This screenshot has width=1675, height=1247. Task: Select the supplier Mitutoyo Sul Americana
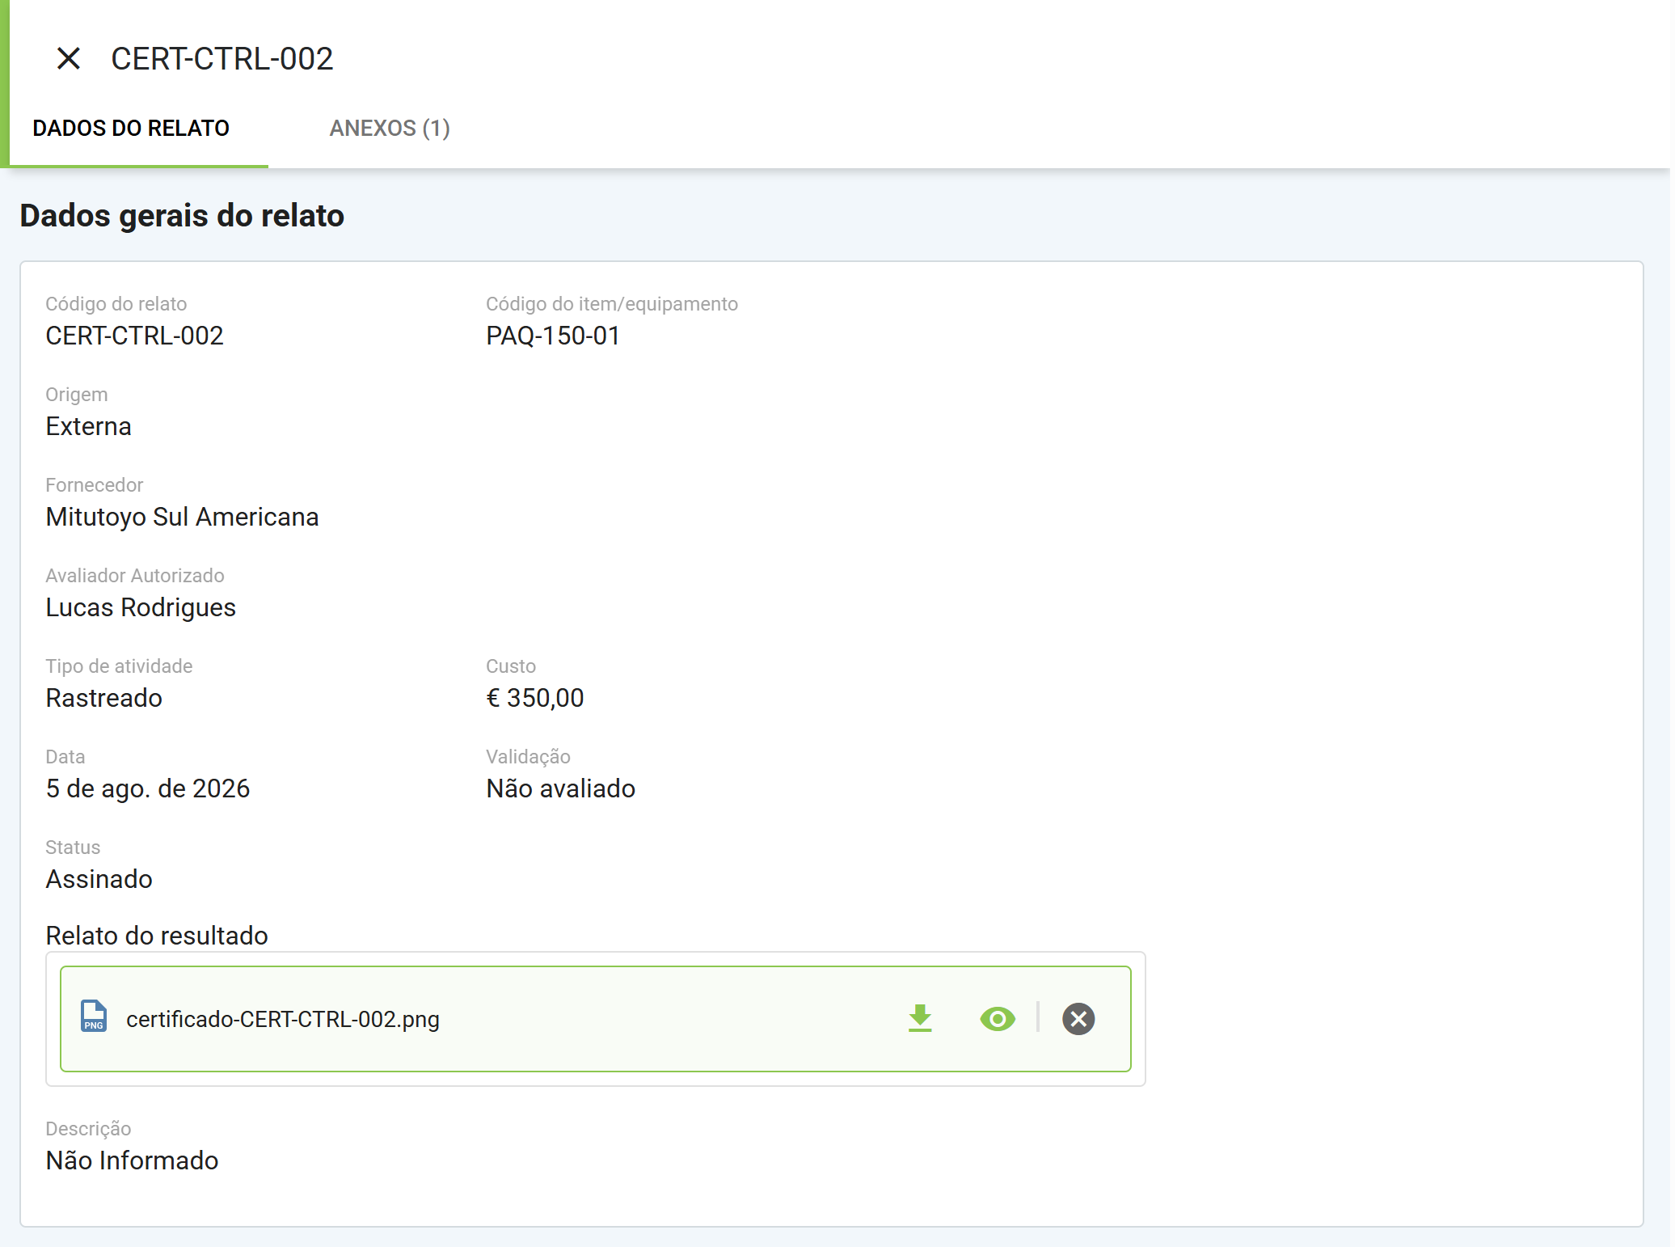[x=182, y=517]
